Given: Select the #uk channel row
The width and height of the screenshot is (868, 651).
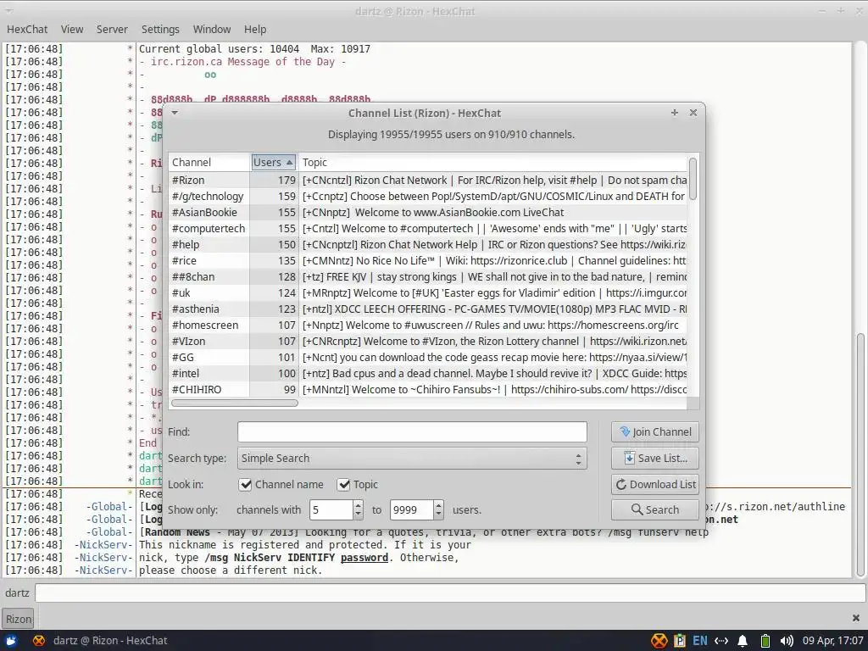Looking at the screenshot, I should (x=428, y=292).
